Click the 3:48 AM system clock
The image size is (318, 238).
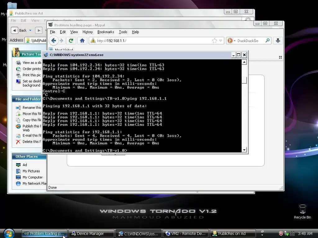(305, 234)
